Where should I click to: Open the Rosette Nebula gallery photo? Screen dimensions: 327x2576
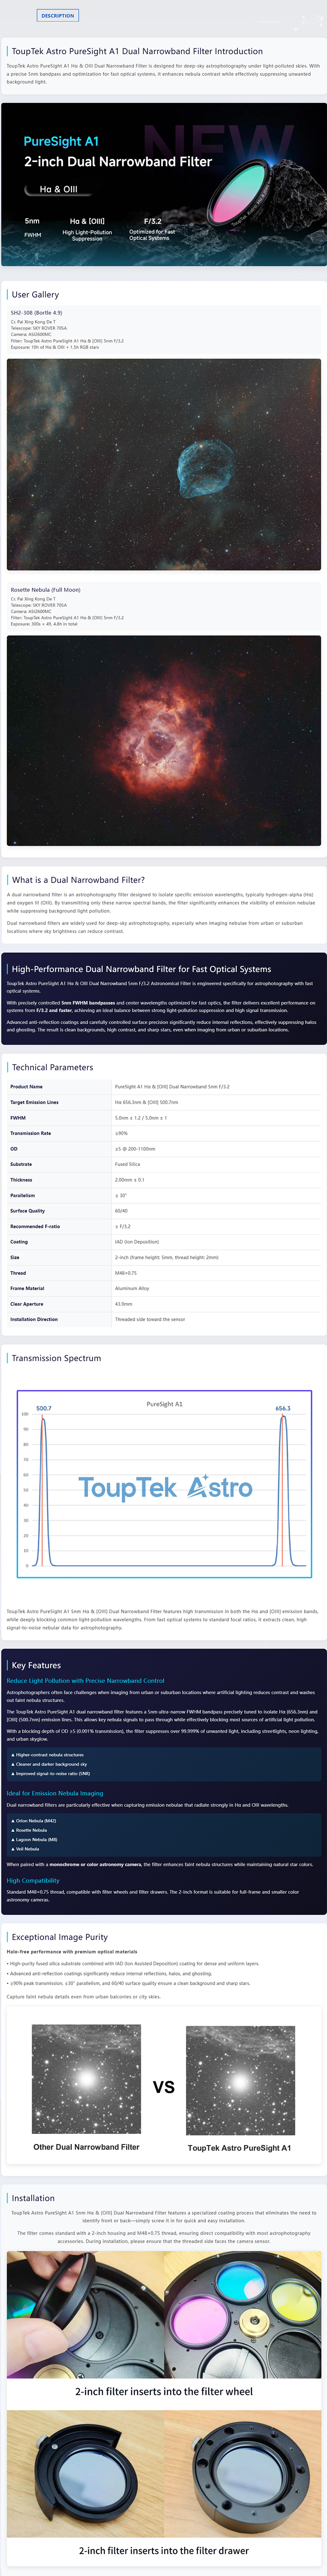[163, 739]
